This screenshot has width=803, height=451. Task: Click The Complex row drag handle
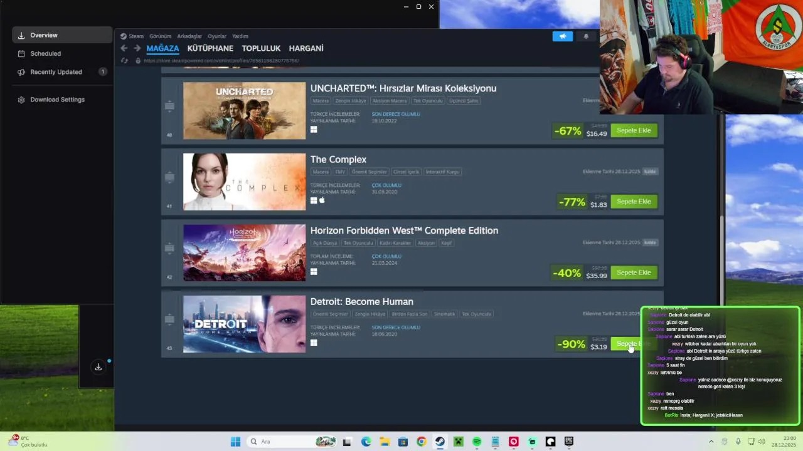coord(169,177)
